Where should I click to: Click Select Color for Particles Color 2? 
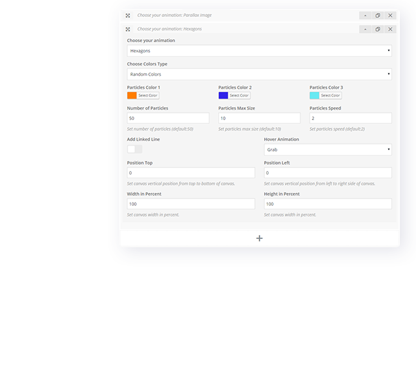[x=239, y=95]
